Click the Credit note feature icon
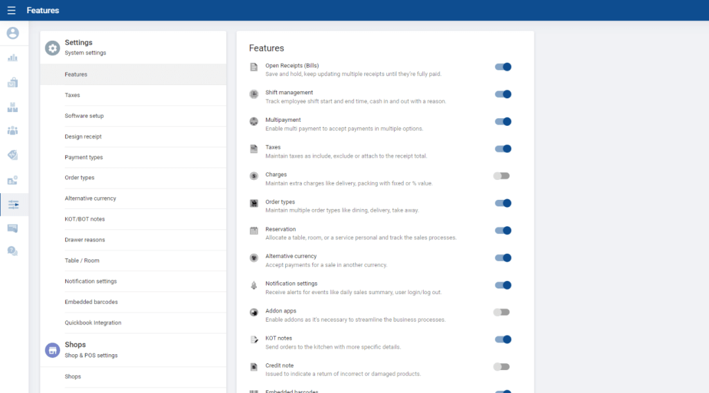Image resolution: width=709 pixels, height=393 pixels. click(253, 367)
